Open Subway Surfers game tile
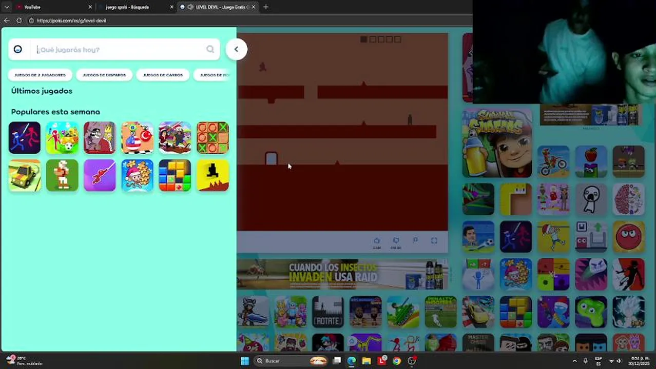Viewport: 656px width, 369px height. tap(497, 143)
